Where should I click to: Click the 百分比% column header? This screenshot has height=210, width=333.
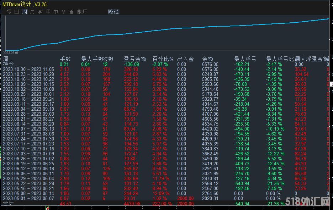click(x=163, y=59)
